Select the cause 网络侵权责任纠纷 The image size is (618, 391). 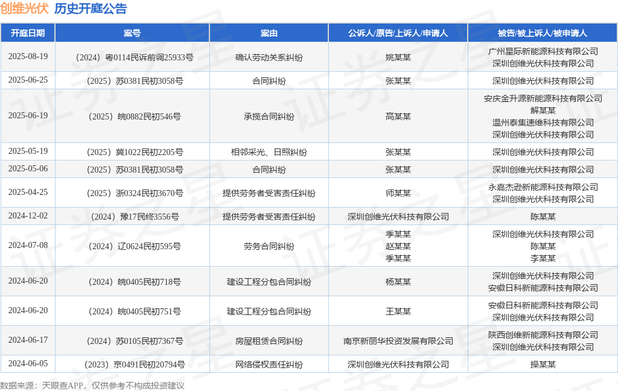pyautogui.click(x=269, y=365)
